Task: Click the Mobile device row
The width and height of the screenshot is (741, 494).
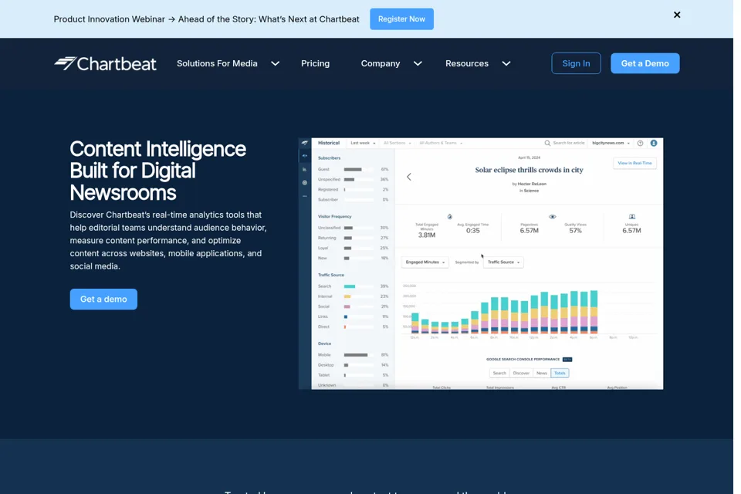Action: [x=353, y=354]
